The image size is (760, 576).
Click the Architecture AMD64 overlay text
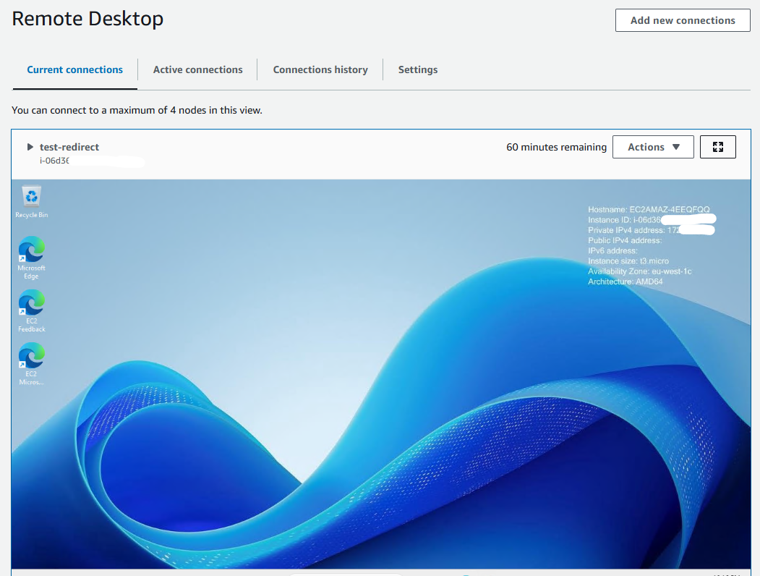tap(625, 281)
